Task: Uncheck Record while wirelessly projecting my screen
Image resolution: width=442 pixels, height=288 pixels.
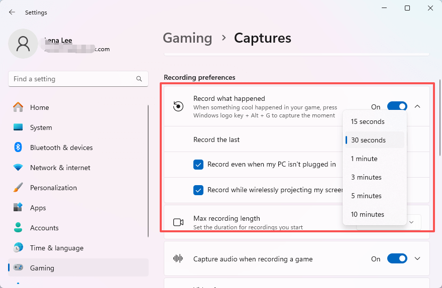Action: point(198,190)
